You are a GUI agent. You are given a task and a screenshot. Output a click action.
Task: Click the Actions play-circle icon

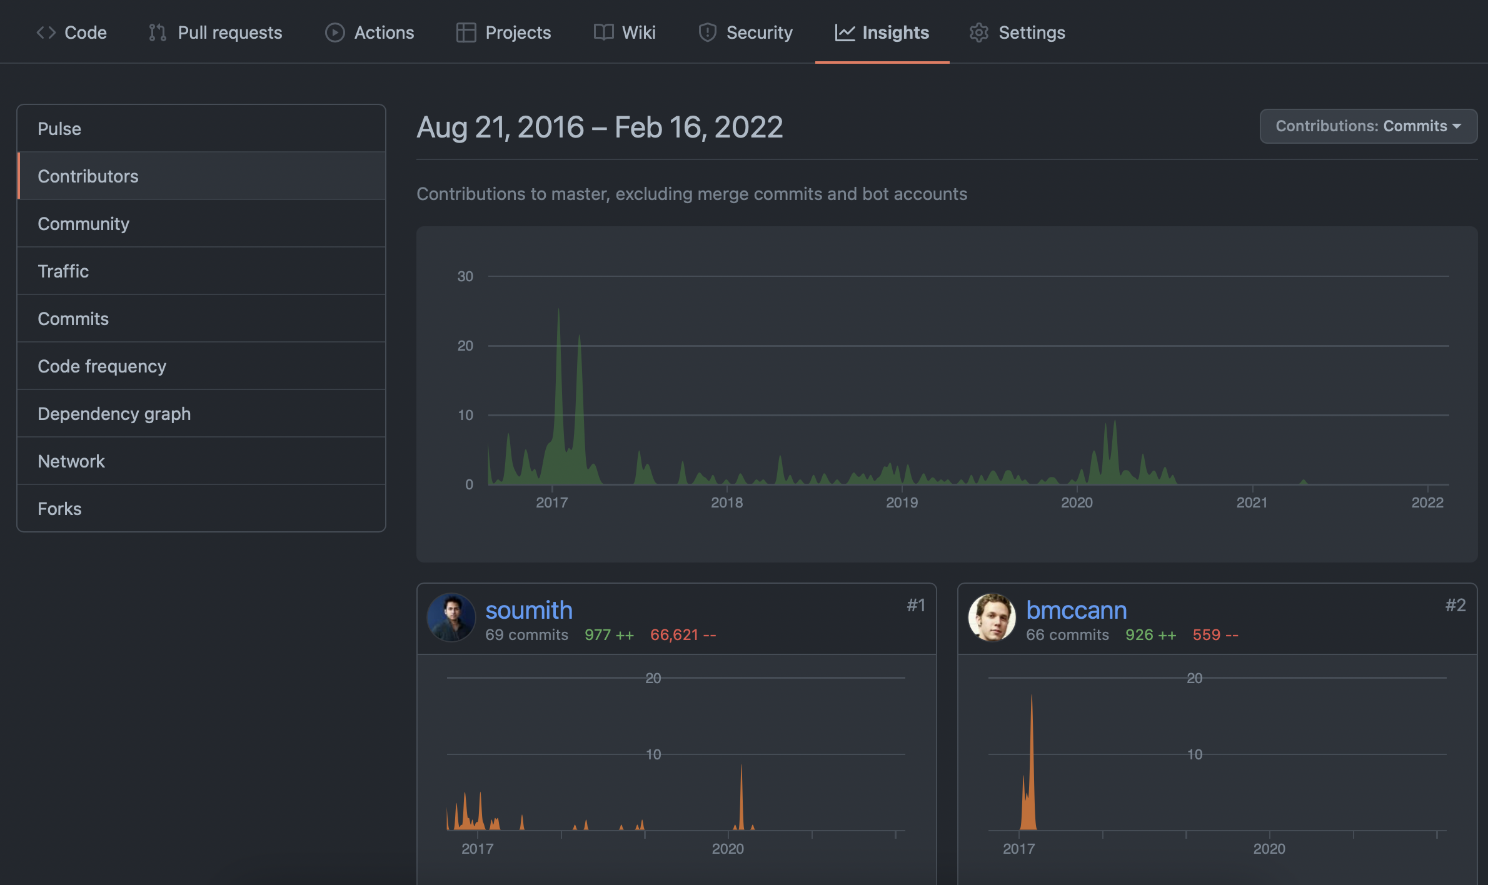pyautogui.click(x=334, y=32)
